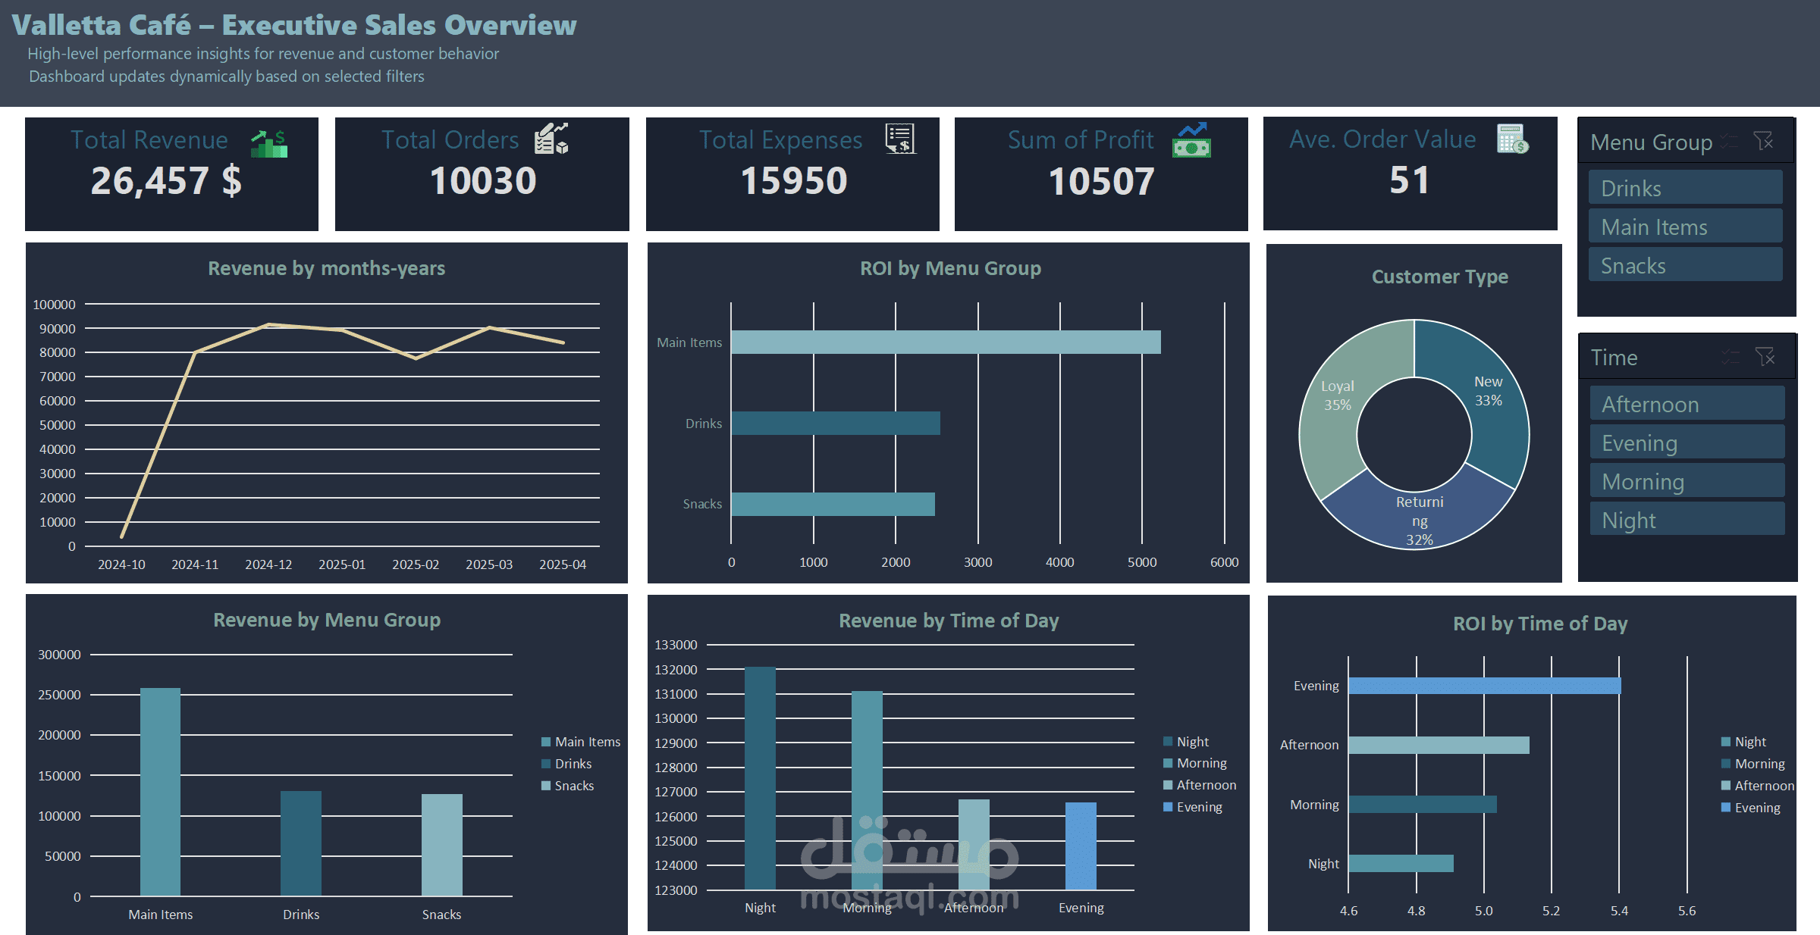Click Night bar in Revenue by Time of Day
Screen dimensions: 1820x935
tap(760, 777)
